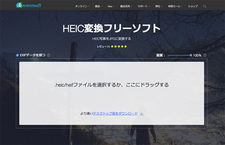The width and height of the screenshot is (225, 145).
Task: Click the 画質： label
Action: (160, 55)
